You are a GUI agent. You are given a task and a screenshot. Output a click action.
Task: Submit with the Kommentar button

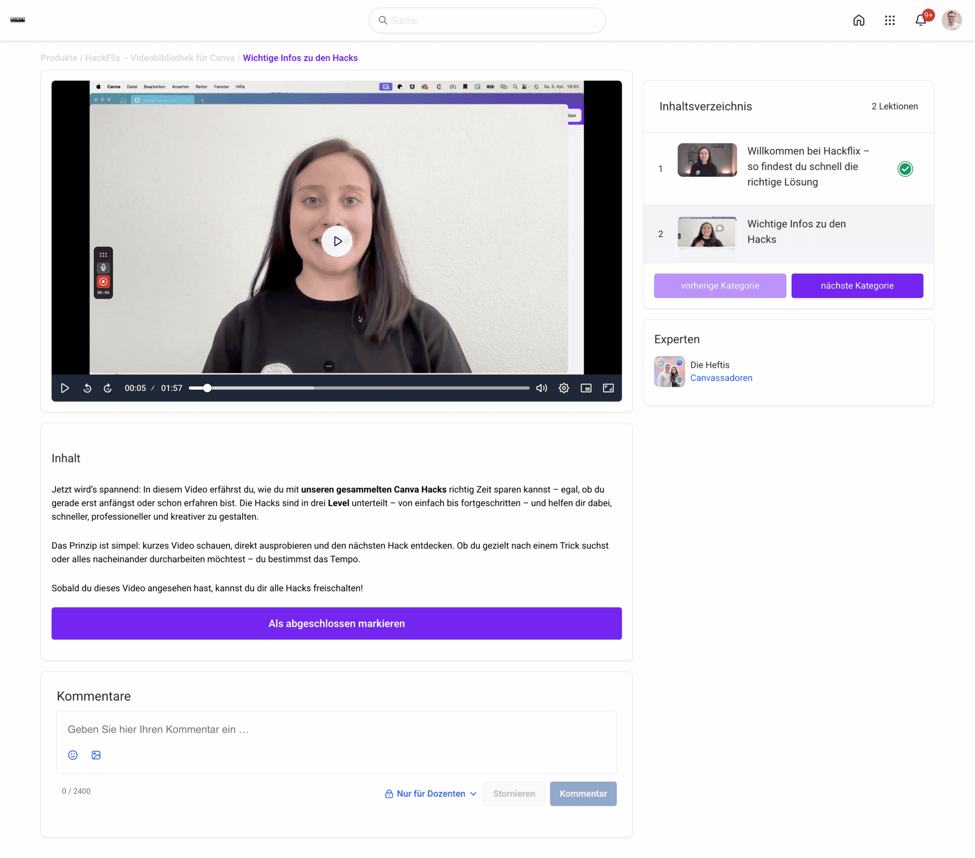coord(583,794)
